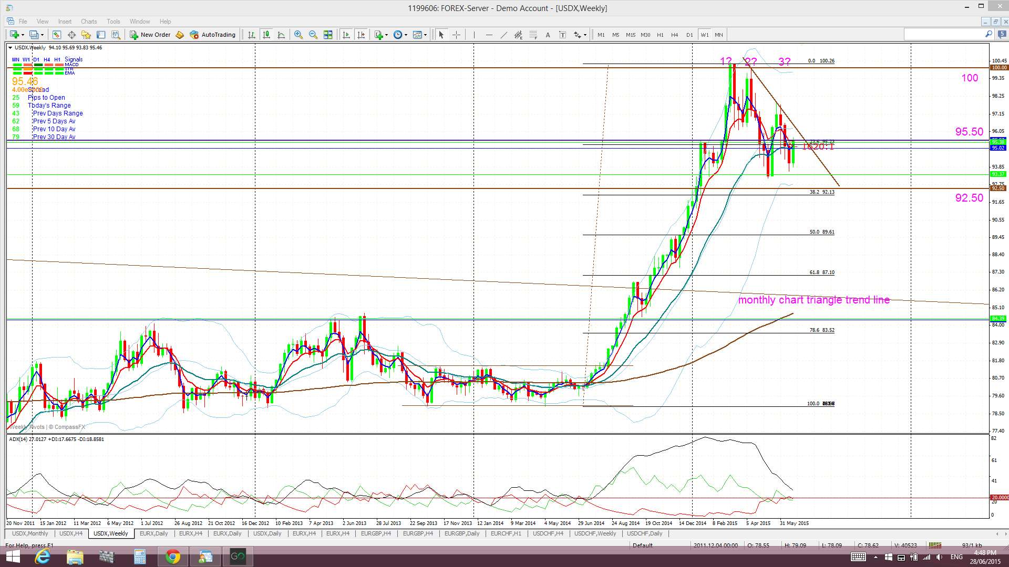Image resolution: width=1009 pixels, height=567 pixels.
Task: Select the horizontal line drawing tool
Action: pos(489,35)
